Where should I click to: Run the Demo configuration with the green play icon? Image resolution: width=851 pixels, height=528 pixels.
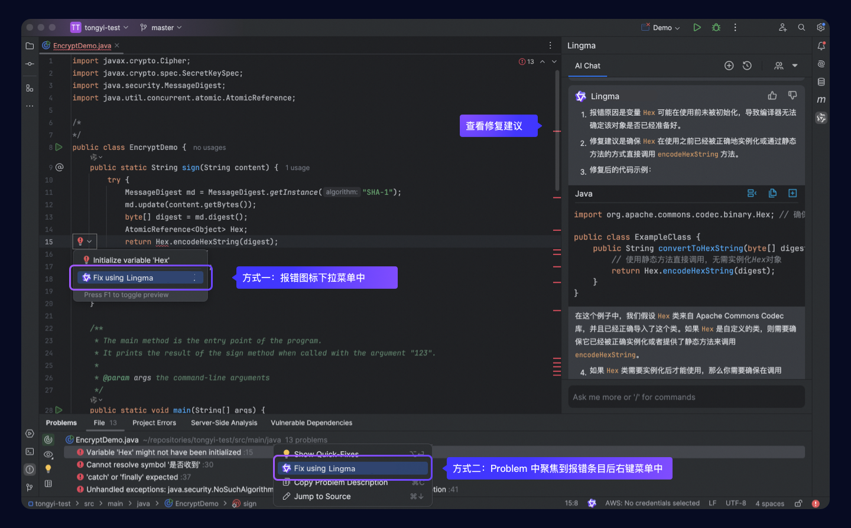697,27
